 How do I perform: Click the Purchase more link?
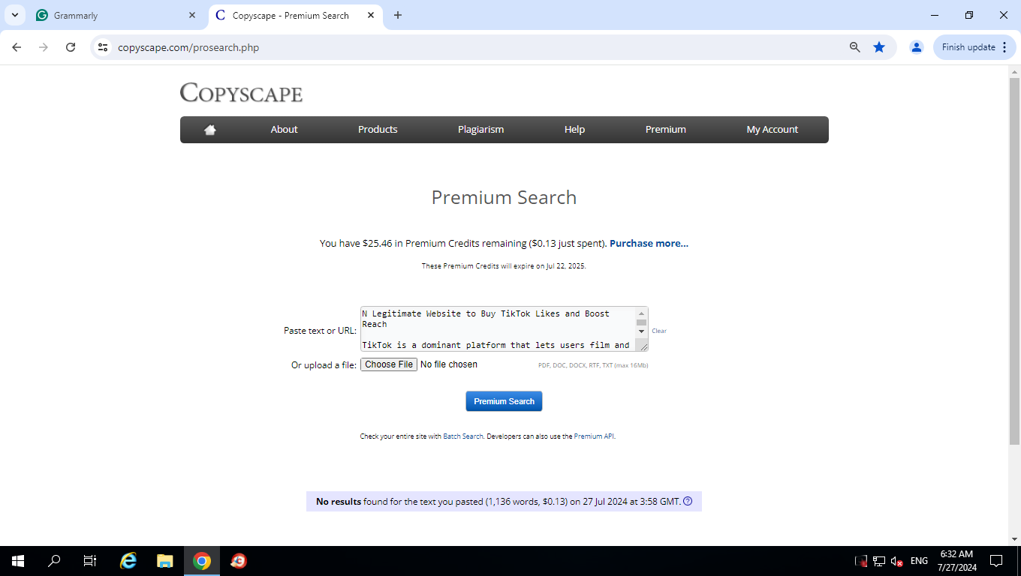(649, 243)
